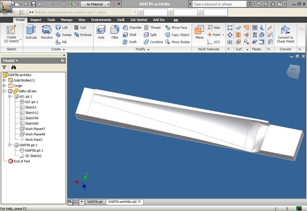Switch to the Tools ribbon tab
This screenshot has height=211, width=307.
pyautogui.click(x=51, y=20)
